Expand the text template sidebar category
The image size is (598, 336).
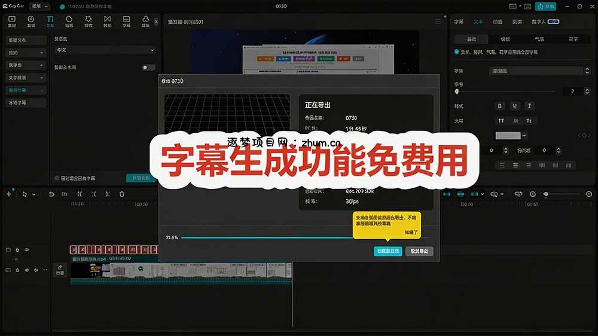click(26, 78)
